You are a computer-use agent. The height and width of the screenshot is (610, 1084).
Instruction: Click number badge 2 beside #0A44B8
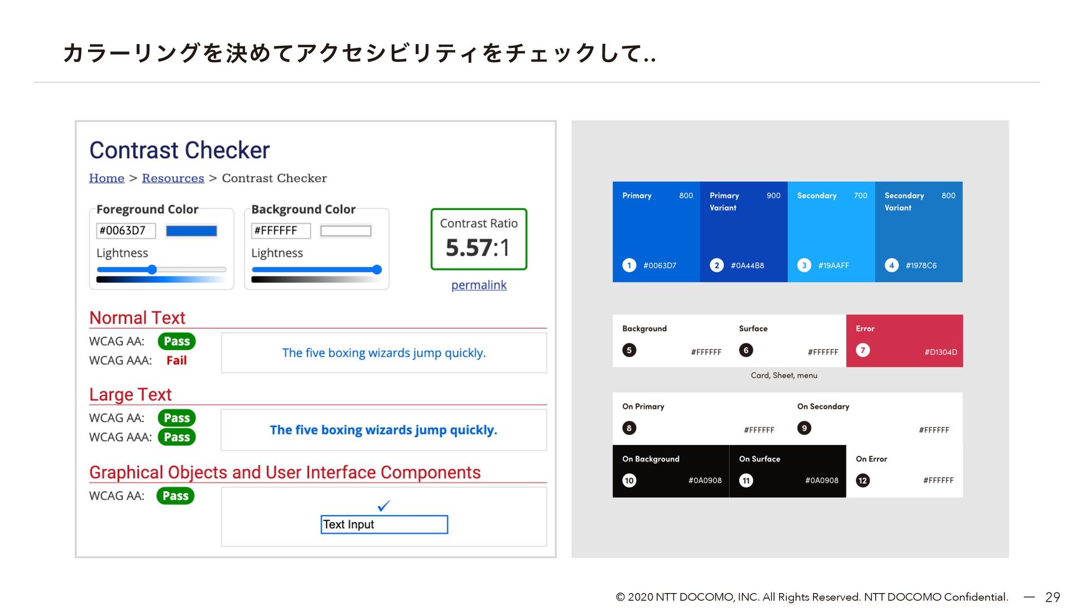point(716,265)
